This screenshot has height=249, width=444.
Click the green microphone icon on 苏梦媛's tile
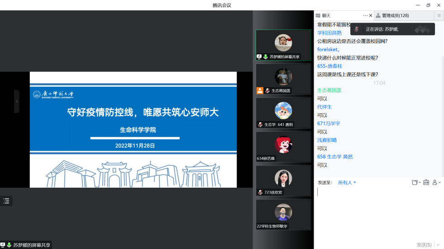pos(266,57)
